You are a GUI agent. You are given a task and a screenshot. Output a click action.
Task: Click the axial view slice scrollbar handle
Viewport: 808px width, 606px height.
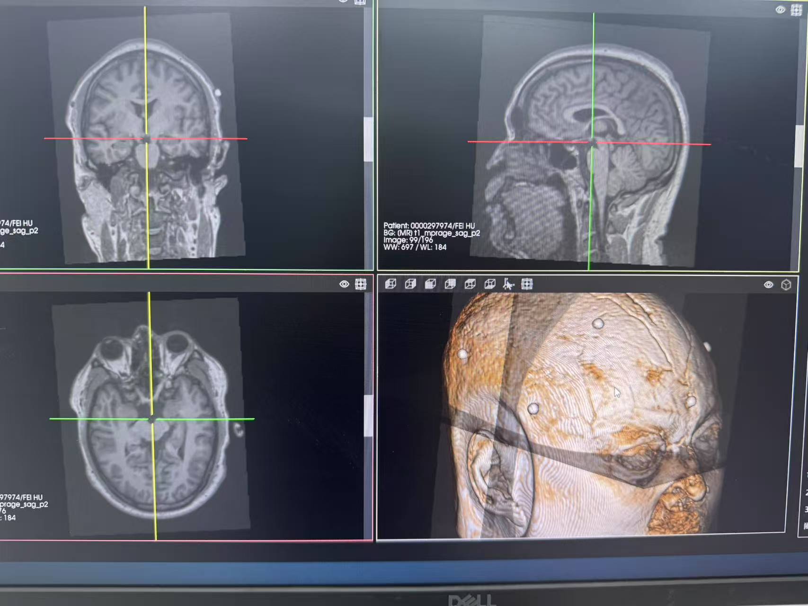click(368, 415)
